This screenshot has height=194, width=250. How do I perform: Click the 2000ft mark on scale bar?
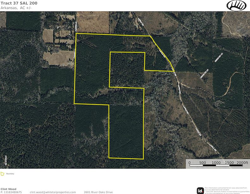tap(242, 163)
